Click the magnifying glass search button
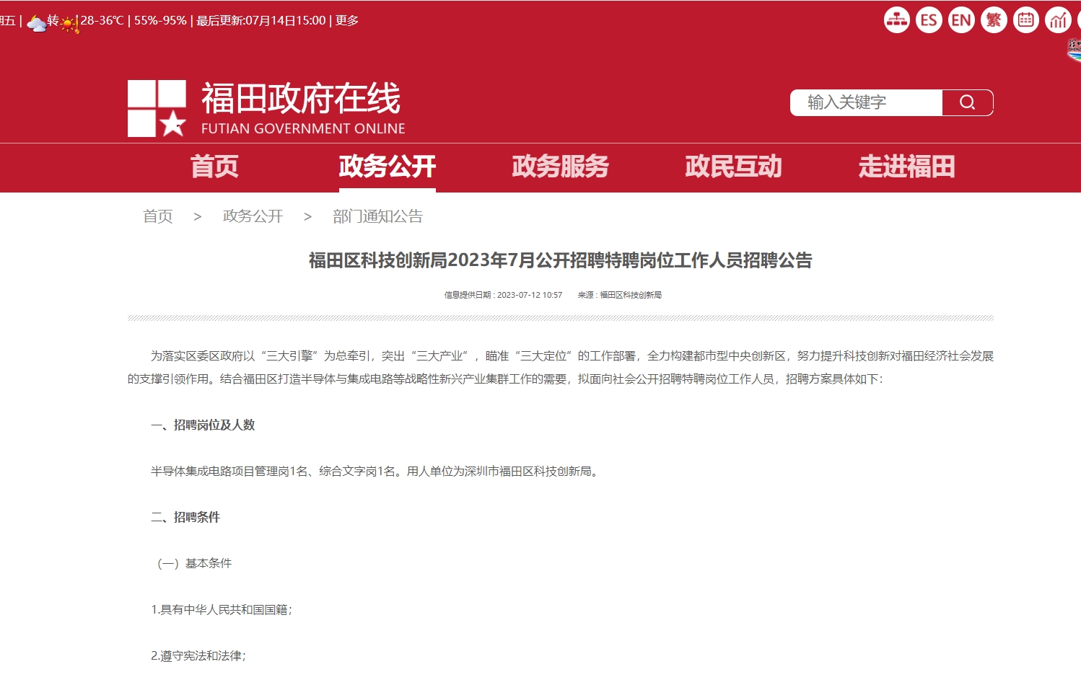 click(x=967, y=102)
